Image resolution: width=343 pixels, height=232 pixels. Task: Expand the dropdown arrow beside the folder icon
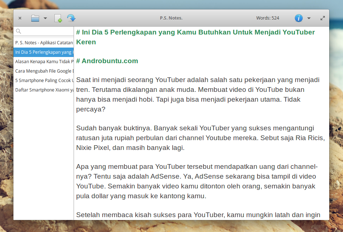pos(45,18)
